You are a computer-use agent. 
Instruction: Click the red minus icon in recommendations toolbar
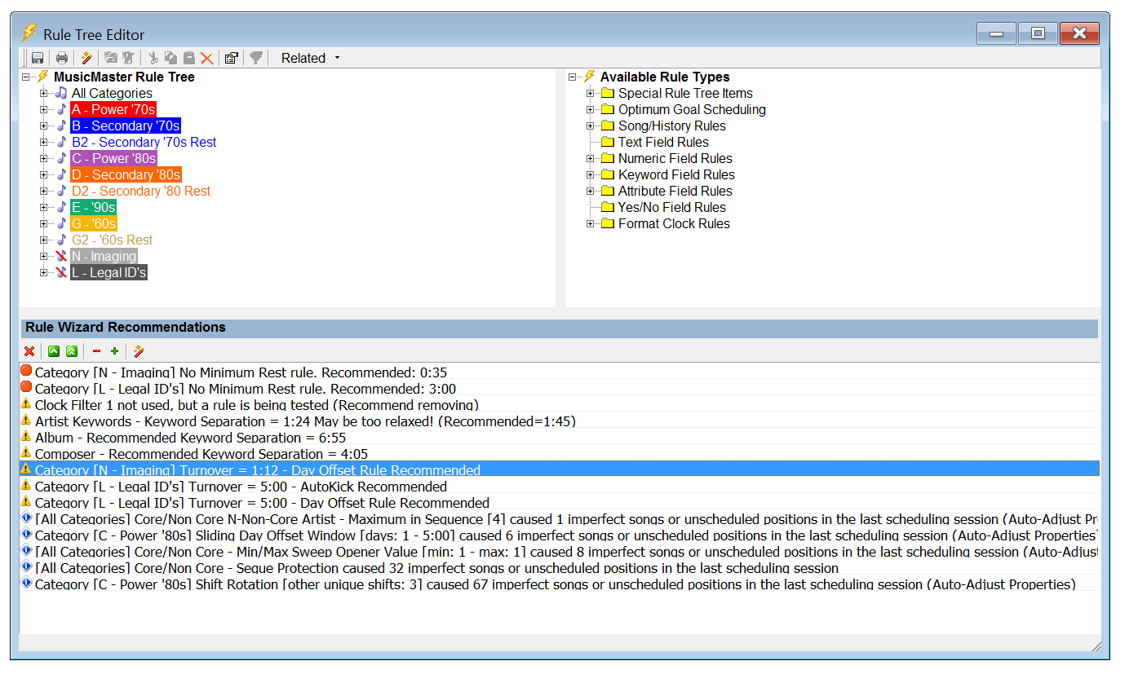[x=96, y=351]
